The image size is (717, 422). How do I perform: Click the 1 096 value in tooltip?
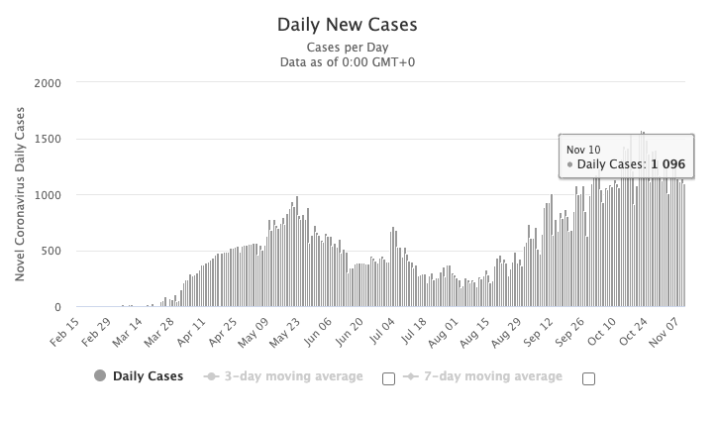667,164
